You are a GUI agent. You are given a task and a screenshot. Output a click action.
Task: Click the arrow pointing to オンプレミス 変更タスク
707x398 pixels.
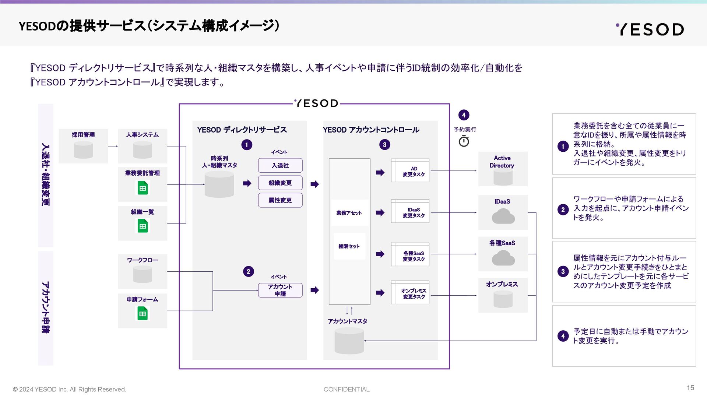coord(380,293)
